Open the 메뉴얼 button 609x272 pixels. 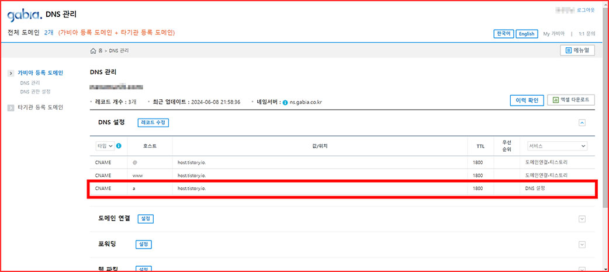coord(577,50)
